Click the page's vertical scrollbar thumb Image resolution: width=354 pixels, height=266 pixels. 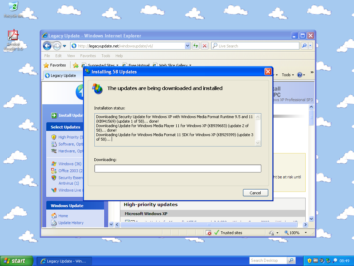[x=311, y=117]
